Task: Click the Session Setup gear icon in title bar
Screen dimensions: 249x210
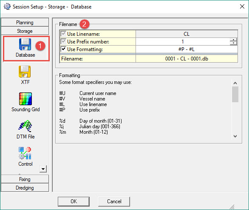Action: [x=7, y=6]
